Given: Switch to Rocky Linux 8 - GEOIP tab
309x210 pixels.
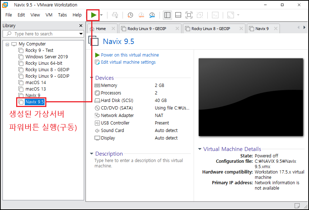Looking at the screenshot, I should tap(211, 29).
